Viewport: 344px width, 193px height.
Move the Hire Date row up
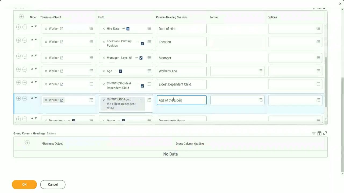pyautogui.click(x=32, y=26)
